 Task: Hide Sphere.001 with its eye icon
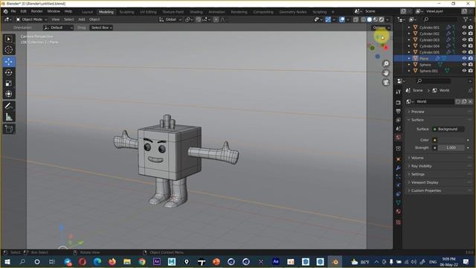pyautogui.click(x=464, y=71)
